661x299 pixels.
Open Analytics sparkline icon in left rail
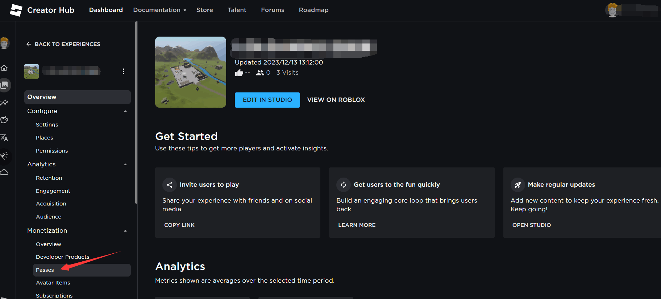click(4, 103)
